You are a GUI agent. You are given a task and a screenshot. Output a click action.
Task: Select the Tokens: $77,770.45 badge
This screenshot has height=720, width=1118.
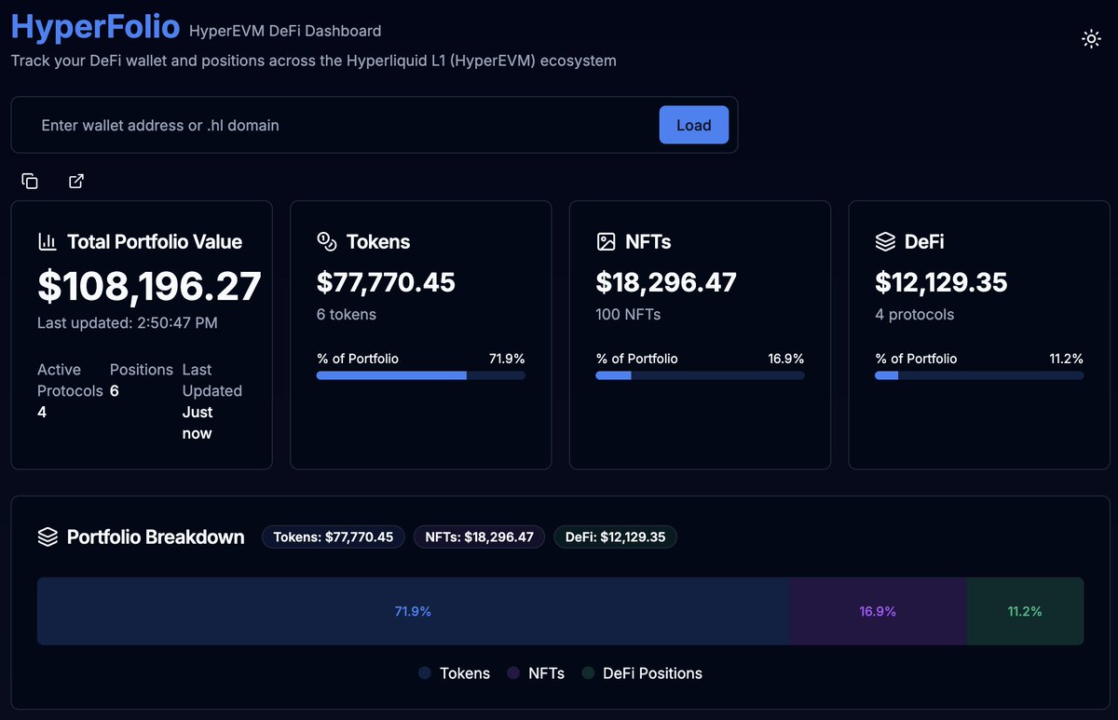pyautogui.click(x=334, y=537)
